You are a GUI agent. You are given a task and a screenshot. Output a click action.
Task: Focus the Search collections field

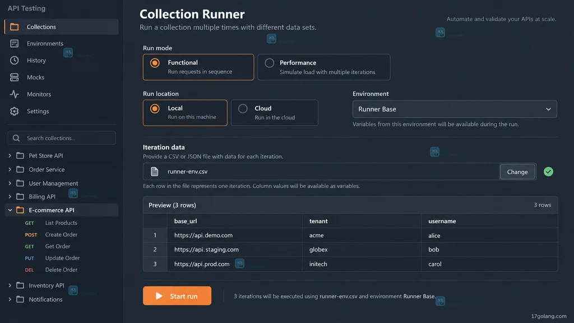62,138
